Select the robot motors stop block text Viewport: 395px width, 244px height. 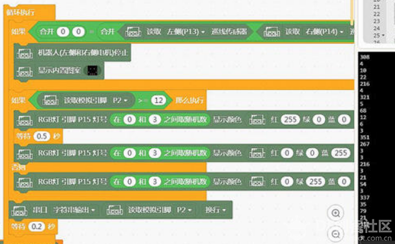click(83, 52)
